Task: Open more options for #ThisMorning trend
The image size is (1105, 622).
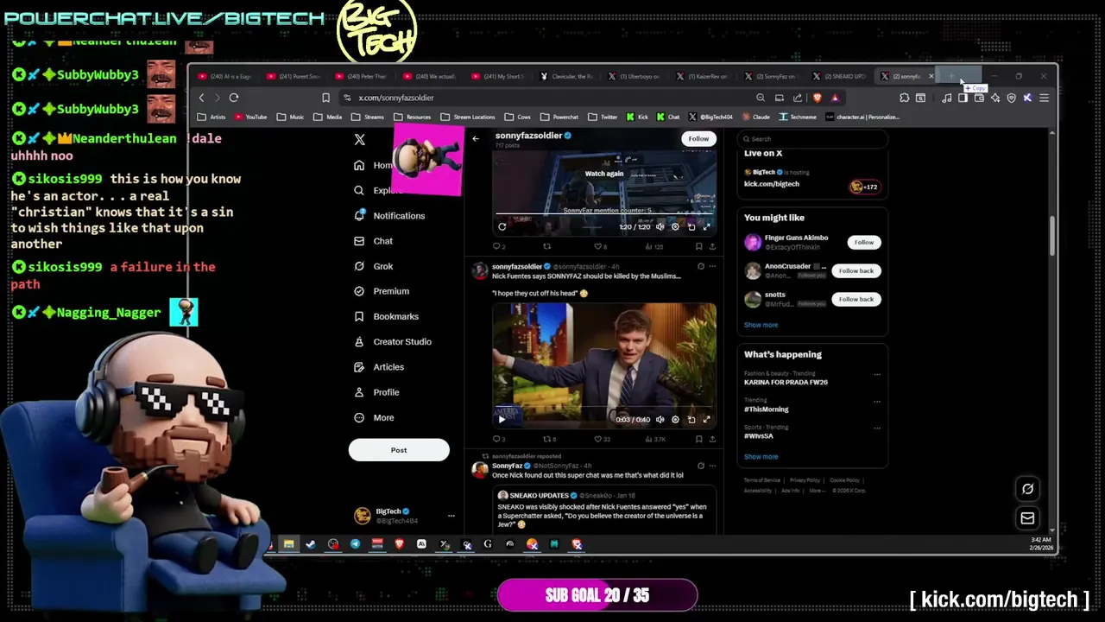Action: pyautogui.click(x=877, y=402)
